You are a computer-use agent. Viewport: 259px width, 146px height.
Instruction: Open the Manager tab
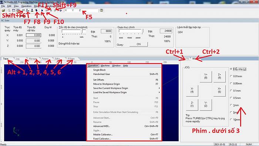[33, 59]
